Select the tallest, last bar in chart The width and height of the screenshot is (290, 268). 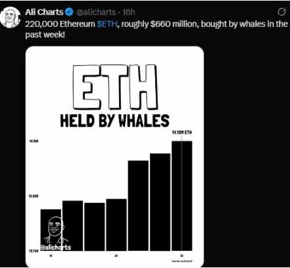coord(182,196)
